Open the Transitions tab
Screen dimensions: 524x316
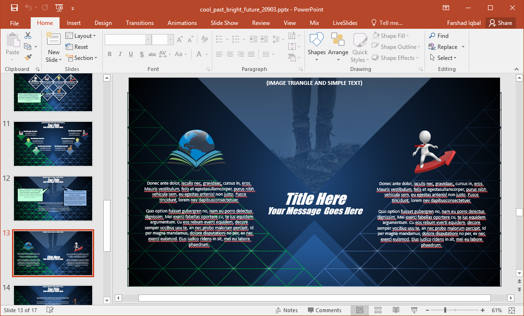(140, 23)
